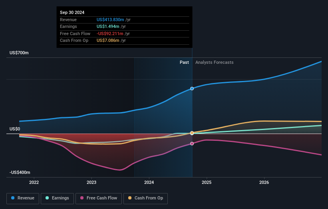The width and height of the screenshot is (328, 209).
Task: Toggle the Cash From Op legend button
Action: coord(145,198)
